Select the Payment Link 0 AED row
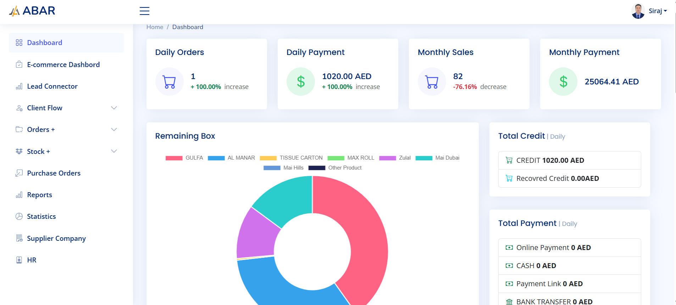676x305 pixels. click(570, 284)
